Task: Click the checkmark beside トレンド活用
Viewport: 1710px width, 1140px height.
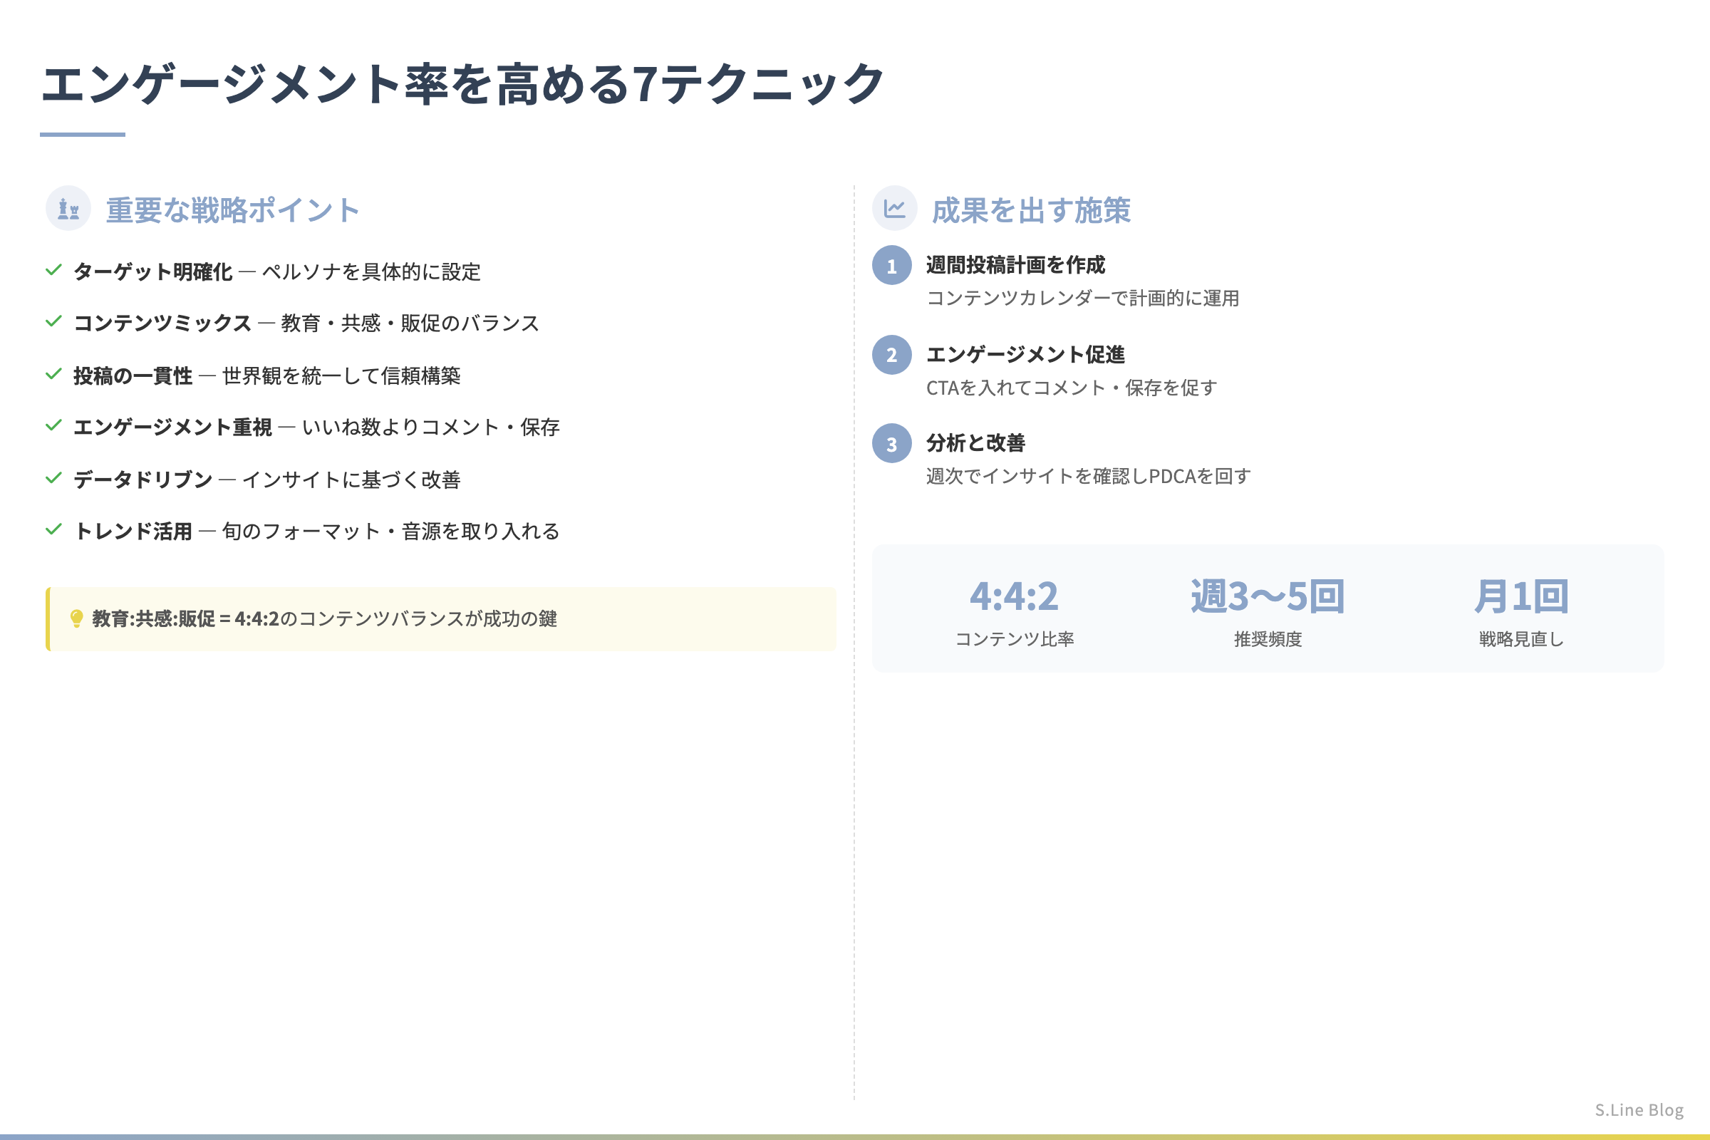Action: pos(54,529)
